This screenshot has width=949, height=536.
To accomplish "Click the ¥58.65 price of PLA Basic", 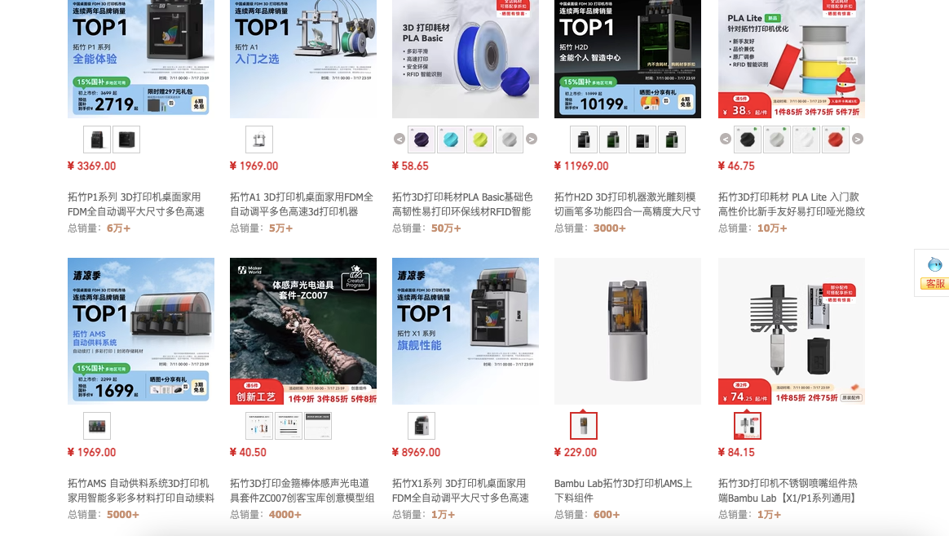I will pyautogui.click(x=410, y=166).
